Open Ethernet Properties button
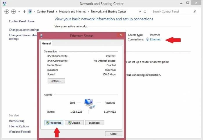 54,123
